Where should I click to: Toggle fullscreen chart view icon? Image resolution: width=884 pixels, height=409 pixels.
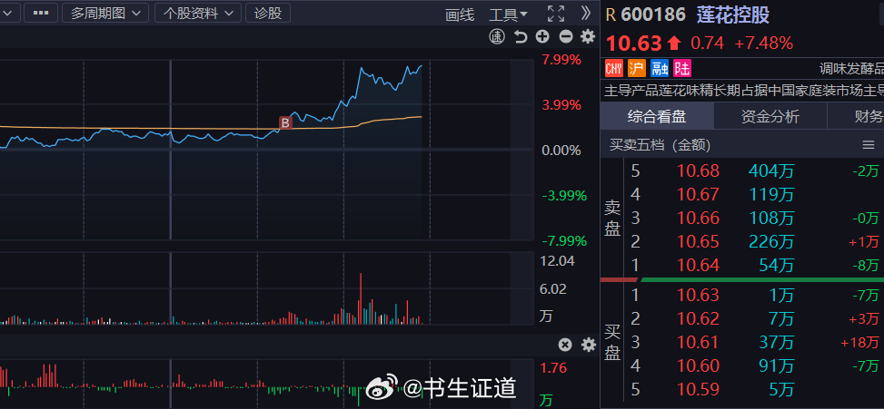[x=556, y=14]
